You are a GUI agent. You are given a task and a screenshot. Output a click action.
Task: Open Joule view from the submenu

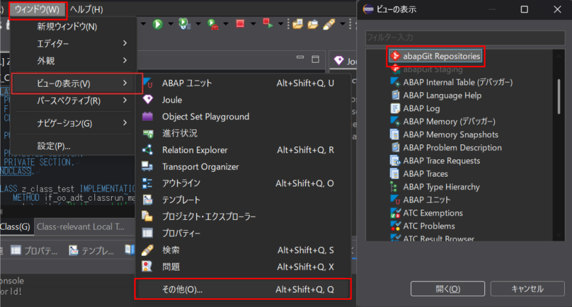[x=172, y=100]
